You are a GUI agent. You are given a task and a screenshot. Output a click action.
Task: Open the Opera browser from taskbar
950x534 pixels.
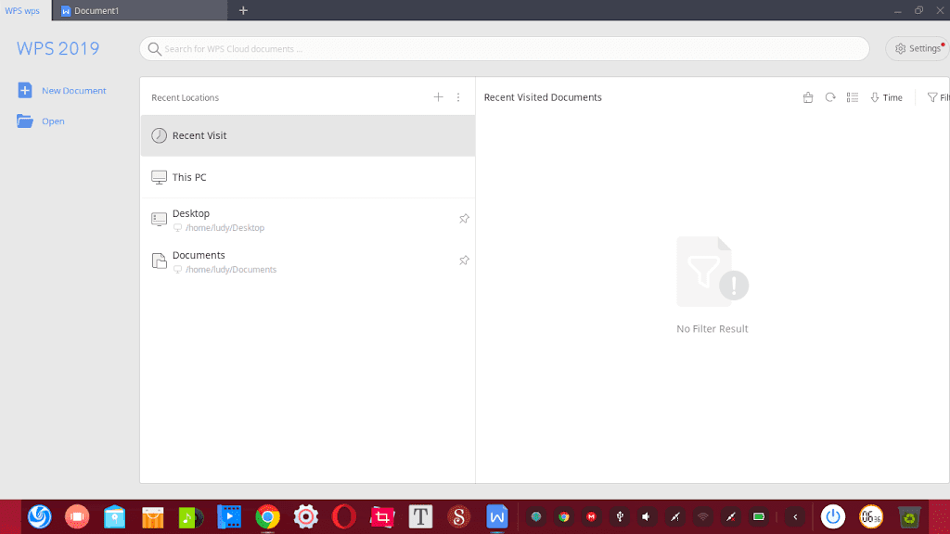pos(343,517)
